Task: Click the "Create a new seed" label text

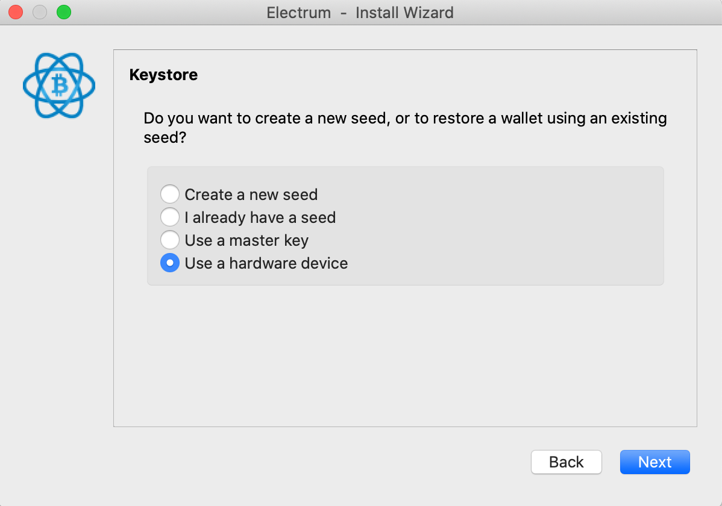Action: (x=251, y=195)
